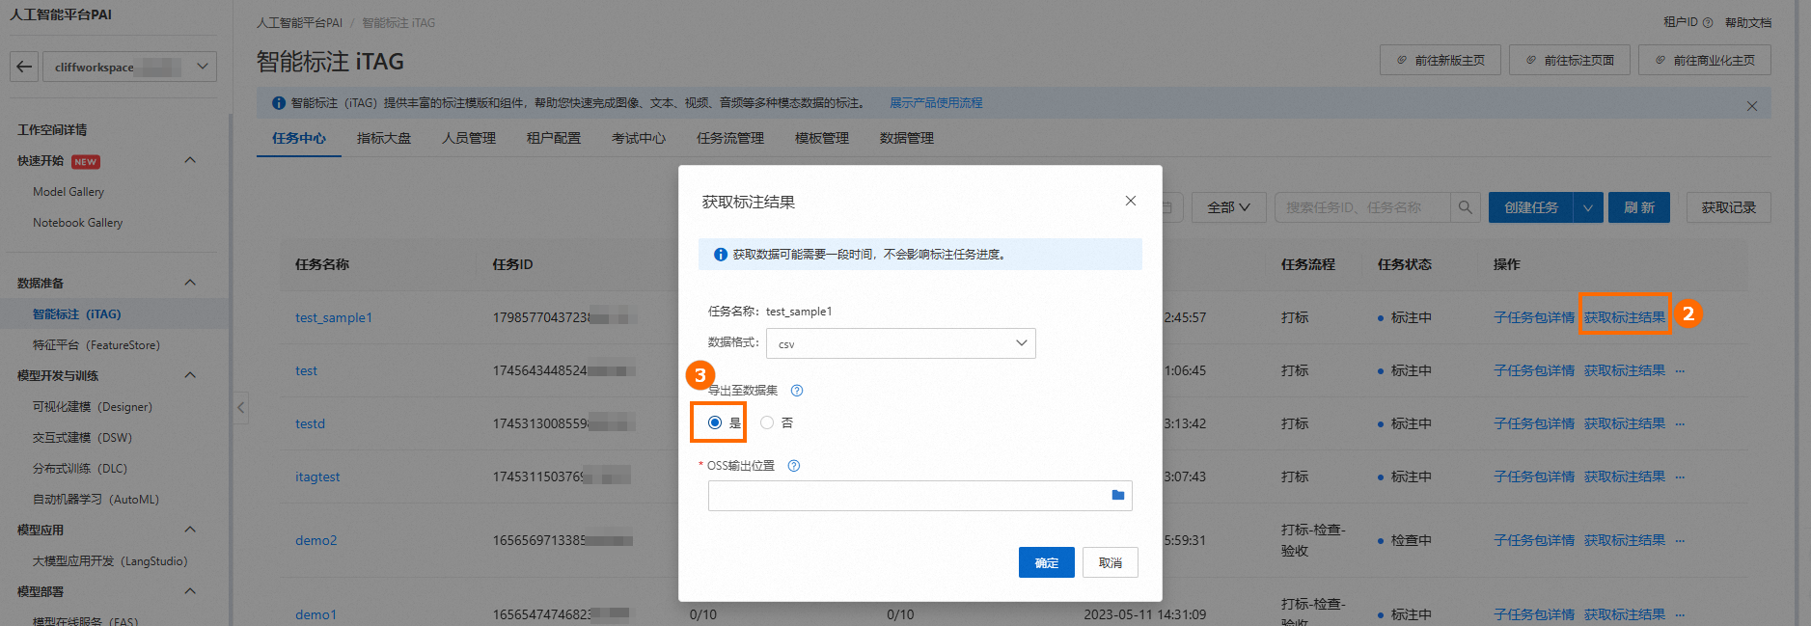Screen dimensions: 1811x626
Task: Click the OSS输出位置 input field
Action: click(x=919, y=496)
